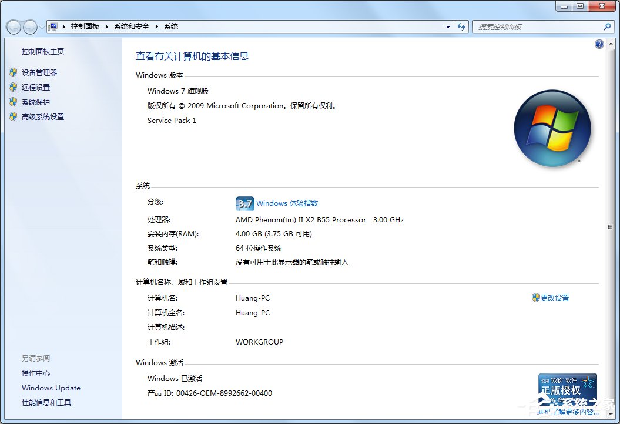Navigate to 系统和安全 in the breadcrumb

point(130,26)
